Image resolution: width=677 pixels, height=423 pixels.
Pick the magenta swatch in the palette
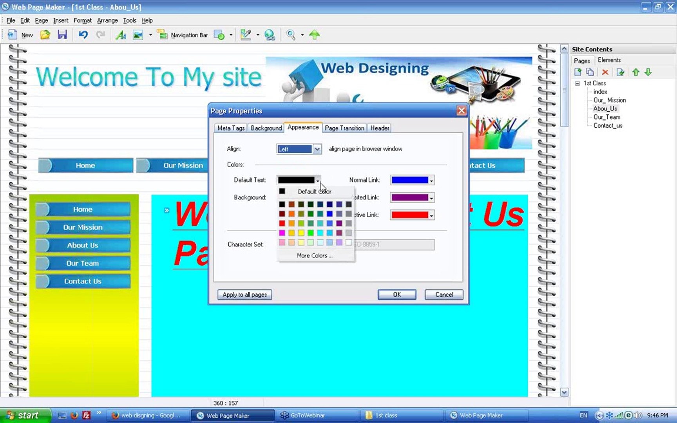[282, 233]
